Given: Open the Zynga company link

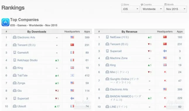Looking at the screenshot, I should click(x=21, y=83).
